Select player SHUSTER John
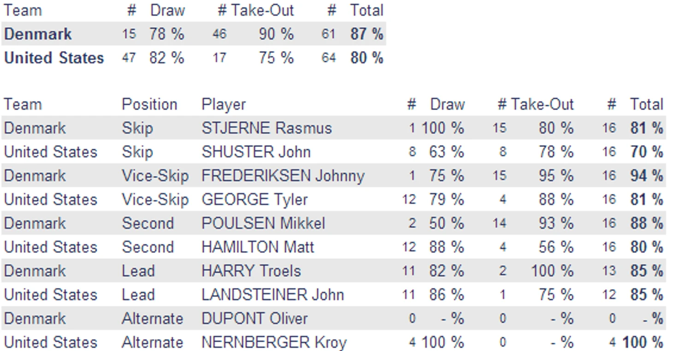The width and height of the screenshot is (673, 351). [x=256, y=152]
